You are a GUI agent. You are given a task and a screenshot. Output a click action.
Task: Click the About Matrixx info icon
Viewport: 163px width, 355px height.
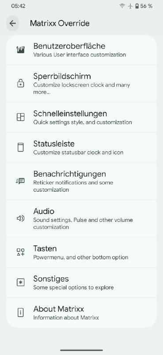point(20,313)
